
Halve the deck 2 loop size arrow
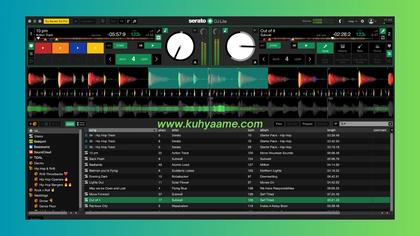click(263, 59)
